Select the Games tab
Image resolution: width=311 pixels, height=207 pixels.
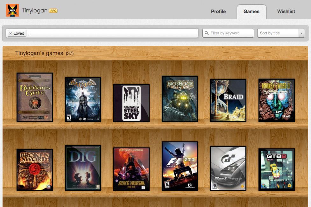[x=251, y=11]
